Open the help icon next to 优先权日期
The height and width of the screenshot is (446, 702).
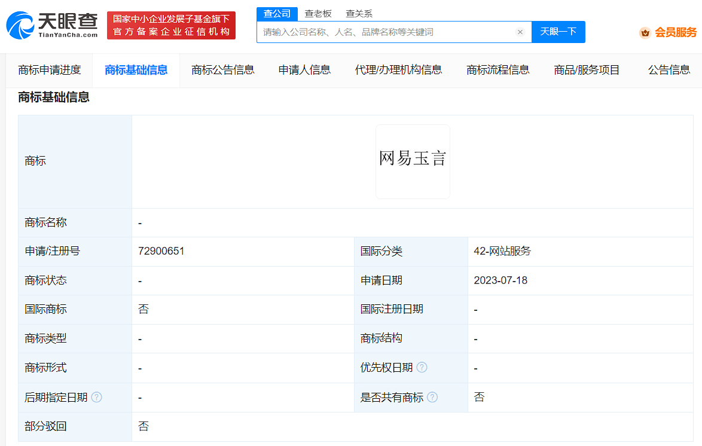pyautogui.click(x=423, y=368)
